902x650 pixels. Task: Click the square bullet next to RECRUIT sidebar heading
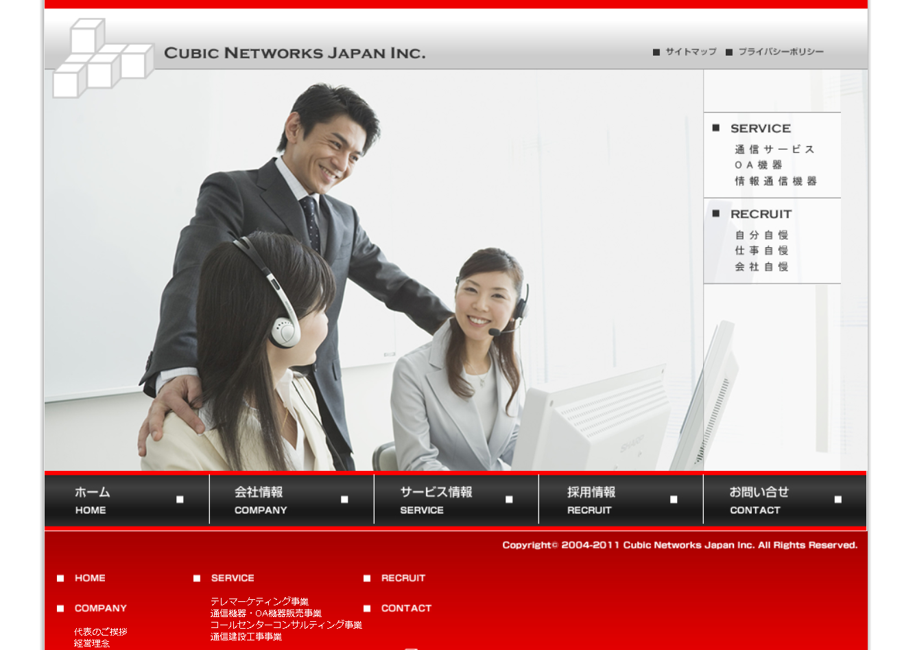(x=715, y=213)
